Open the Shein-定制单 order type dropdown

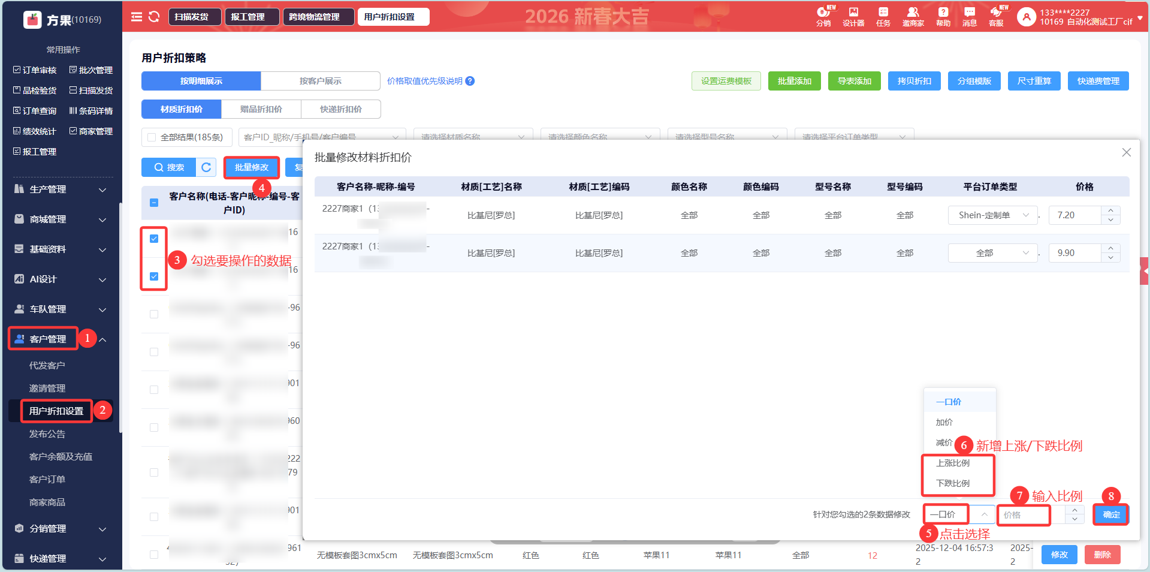point(992,215)
